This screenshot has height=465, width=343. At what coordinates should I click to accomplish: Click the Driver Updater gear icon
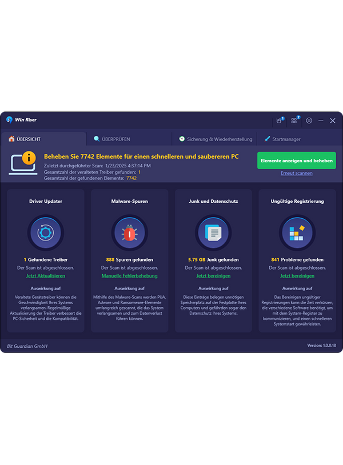tap(46, 232)
